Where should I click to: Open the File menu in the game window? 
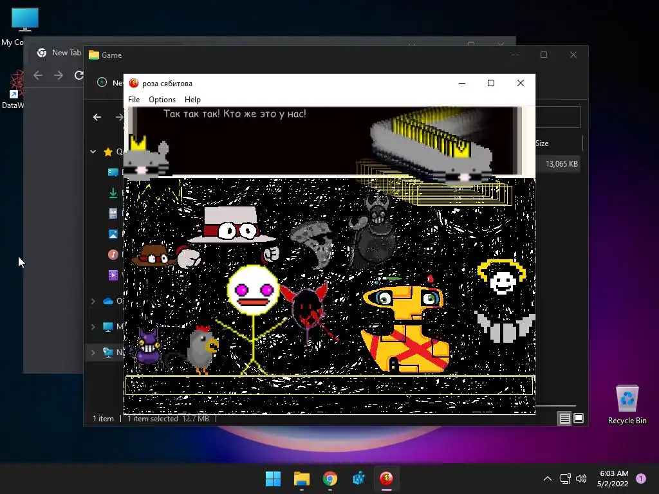point(134,100)
